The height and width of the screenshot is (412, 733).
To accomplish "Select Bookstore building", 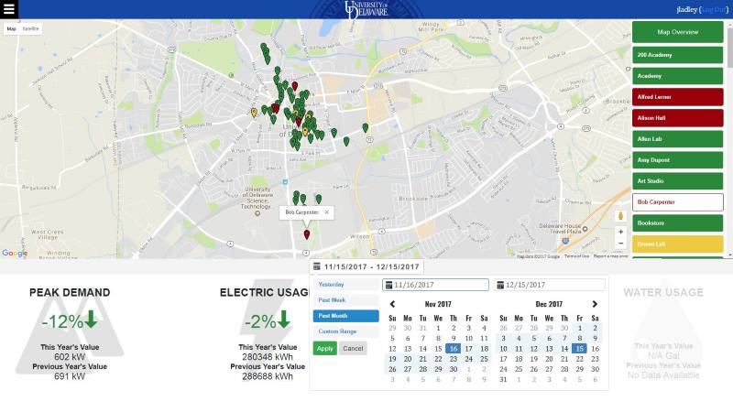I will pyautogui.click(x=677, y=222).
